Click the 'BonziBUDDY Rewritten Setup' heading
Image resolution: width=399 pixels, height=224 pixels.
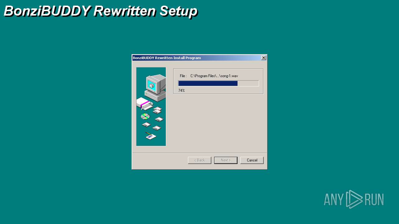pos(101,11)
